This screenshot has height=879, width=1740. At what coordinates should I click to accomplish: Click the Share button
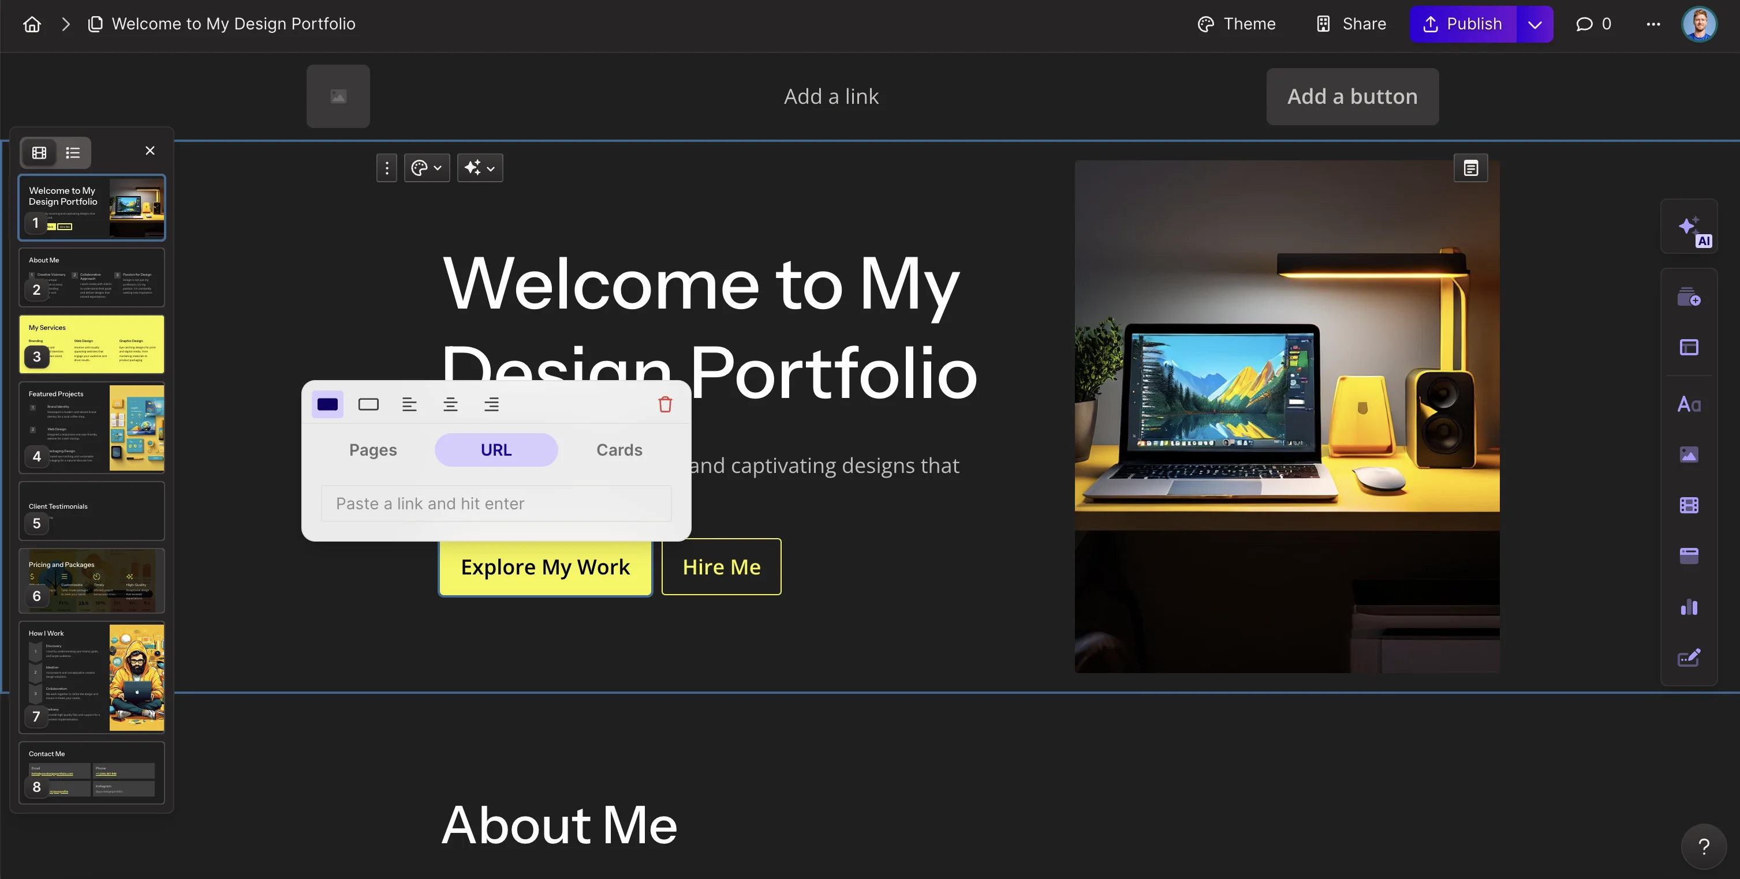pyautogui.click(x=1351, y=24)
